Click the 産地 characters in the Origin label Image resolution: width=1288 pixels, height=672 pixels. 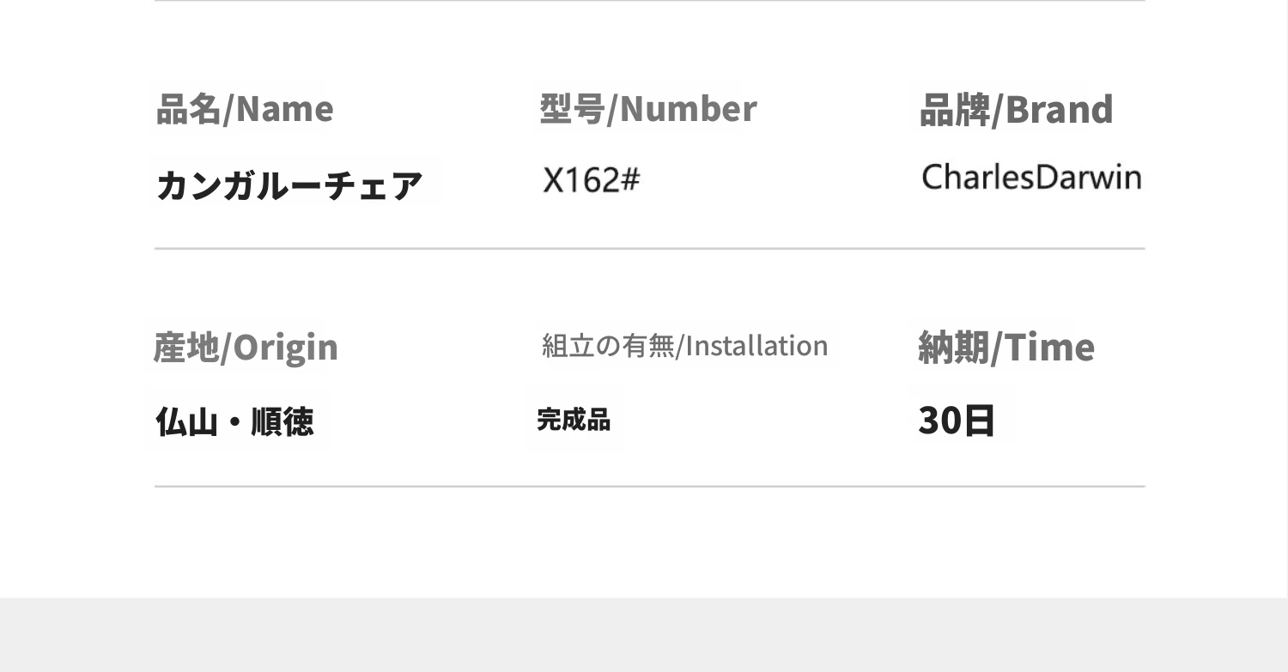[185, 347]
